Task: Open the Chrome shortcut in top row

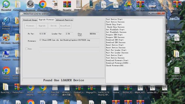Action: [42, 6]
